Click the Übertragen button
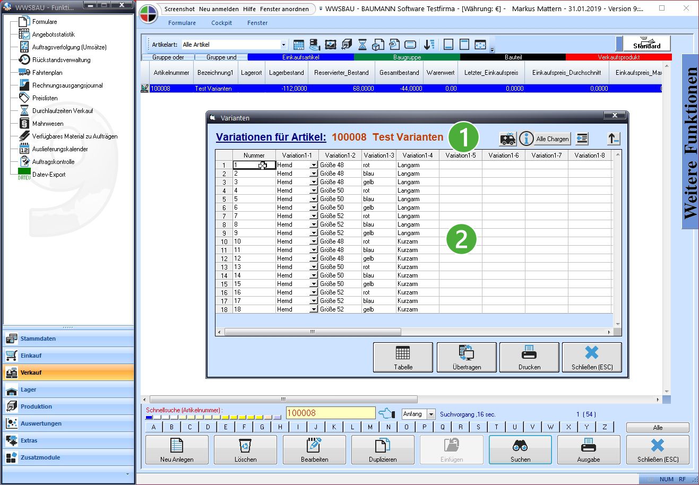The height and width of the screenshot is (485, 699). (467, 358)
